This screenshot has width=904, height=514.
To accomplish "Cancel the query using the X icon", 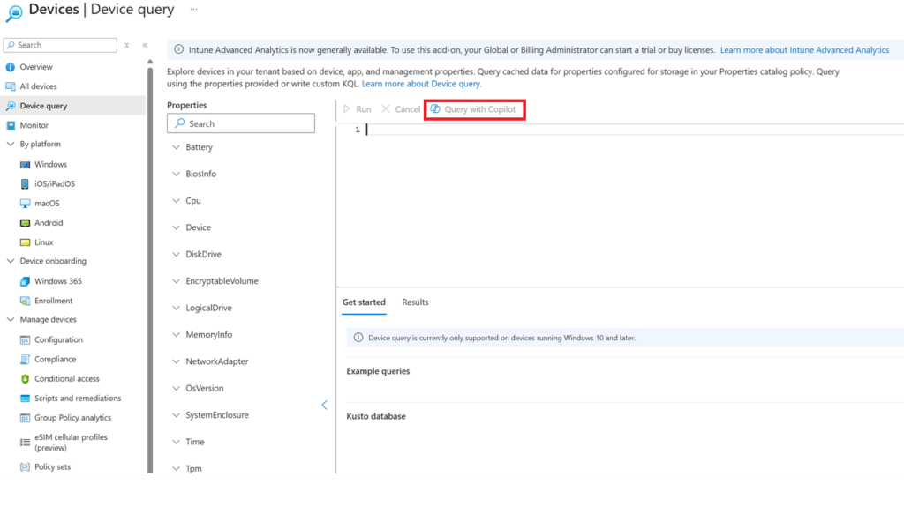I will coord(386,108).
